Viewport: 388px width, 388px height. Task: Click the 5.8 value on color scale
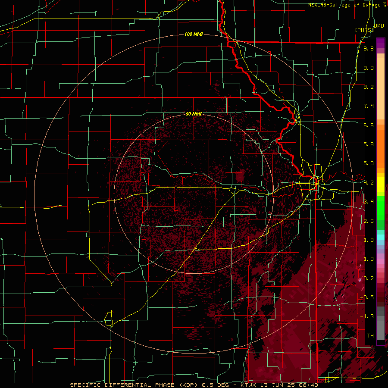369,144
